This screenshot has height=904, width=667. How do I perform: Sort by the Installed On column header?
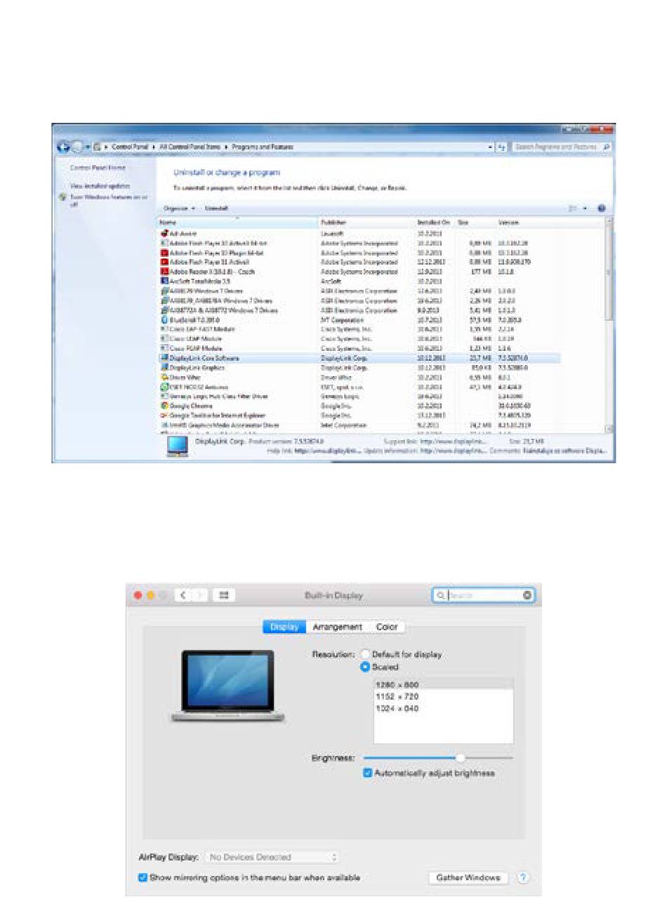pos(435,222)
